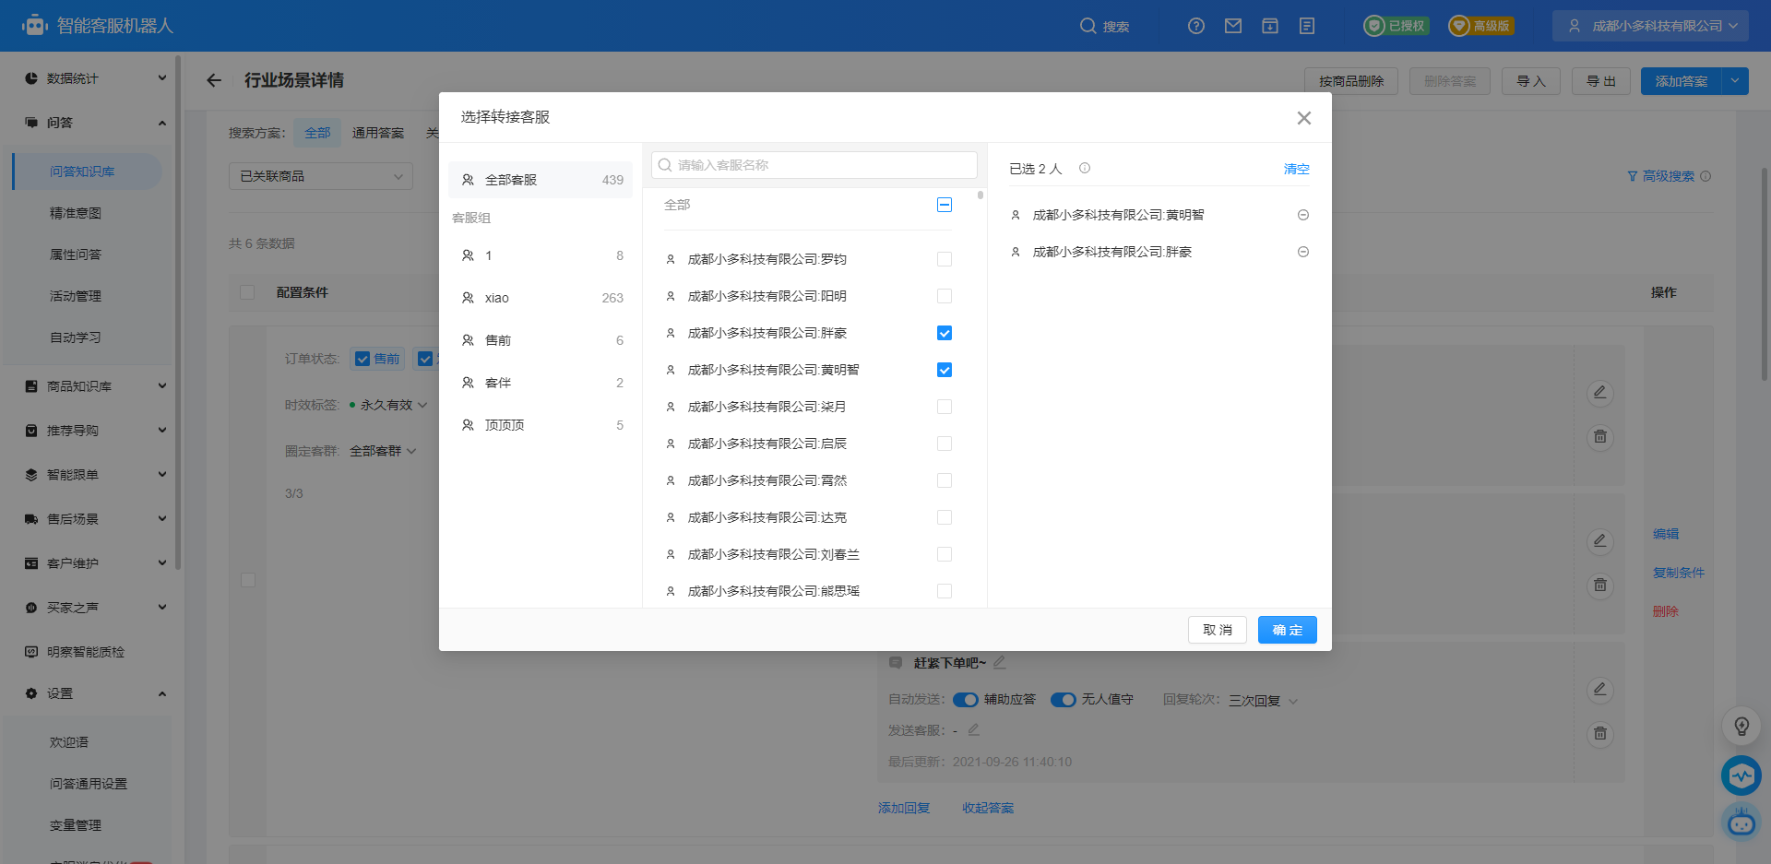This screenshot has height=864, width=1771.
Task: Click the robot logo icon at top left
Action: point(35,25)
